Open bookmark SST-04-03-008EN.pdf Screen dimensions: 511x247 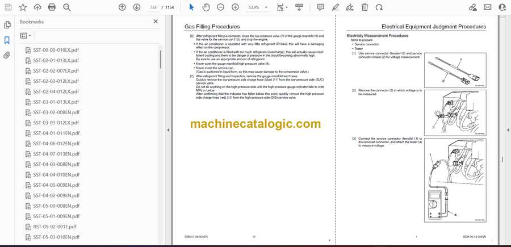tap(56, 164)
